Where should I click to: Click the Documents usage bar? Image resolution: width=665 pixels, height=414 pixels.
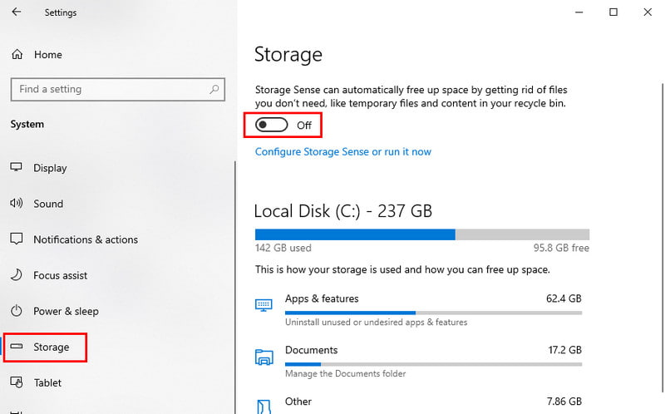433,364
